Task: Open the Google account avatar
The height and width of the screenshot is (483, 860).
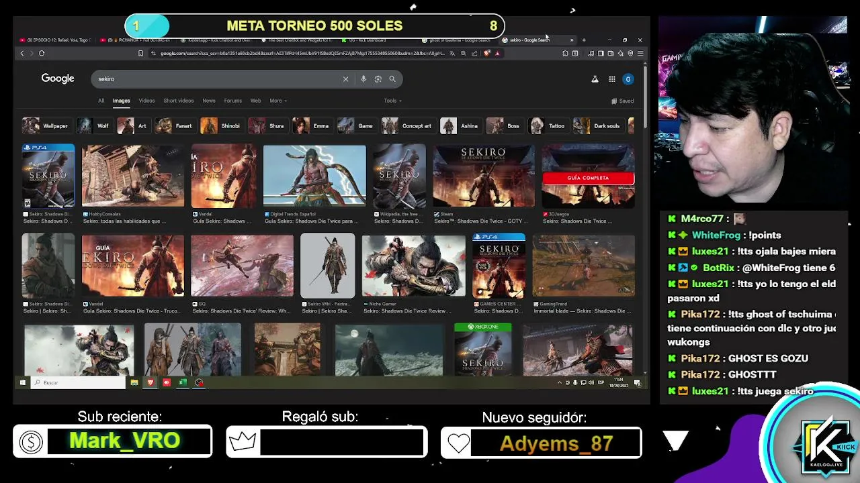Action: pyautogui.click(x=628, y=79)
